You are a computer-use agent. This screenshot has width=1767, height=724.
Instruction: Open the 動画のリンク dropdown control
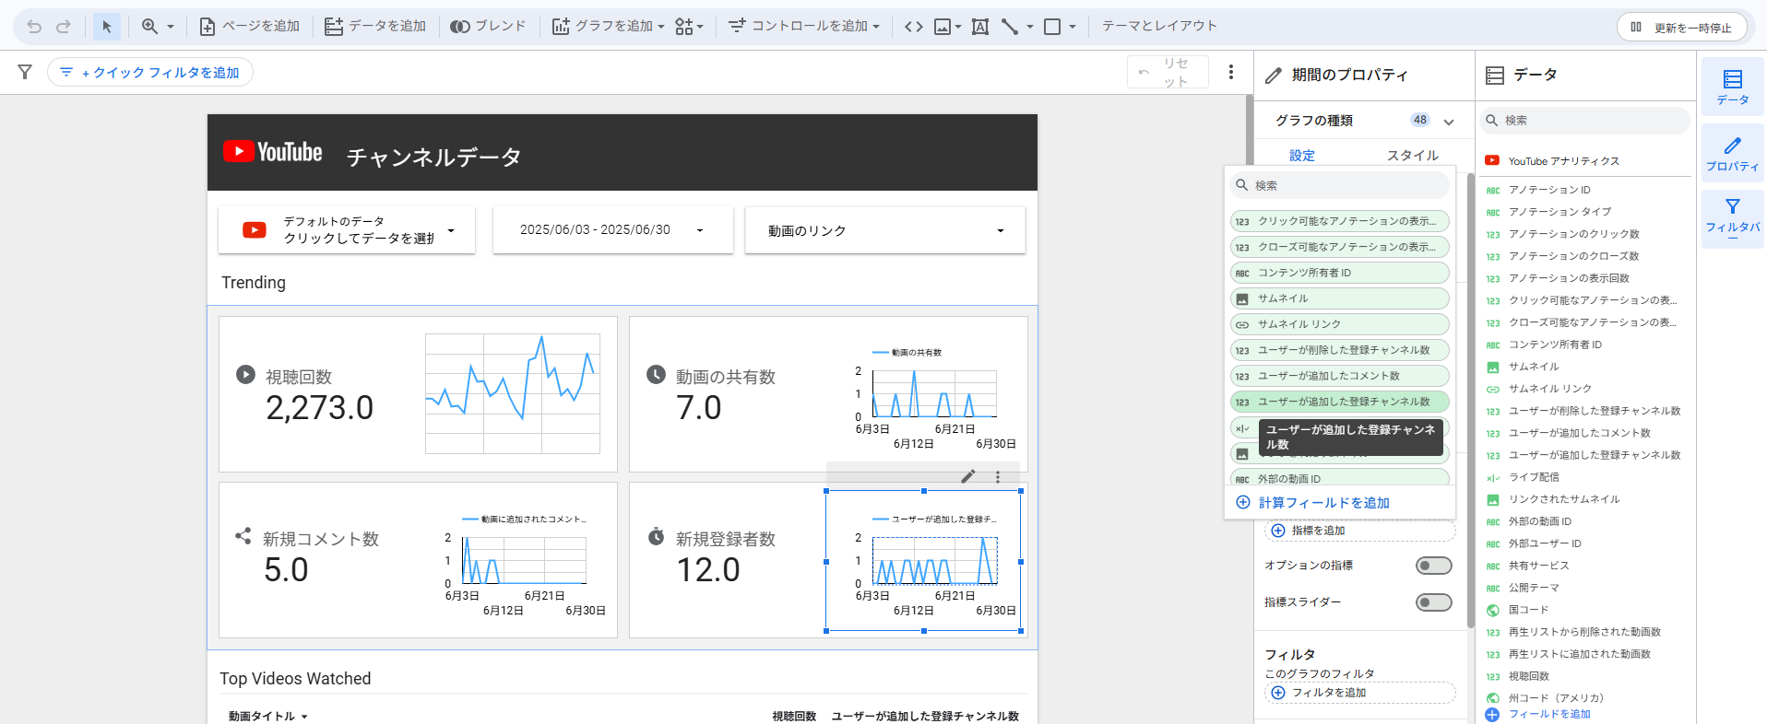click(x=885, y=230)
